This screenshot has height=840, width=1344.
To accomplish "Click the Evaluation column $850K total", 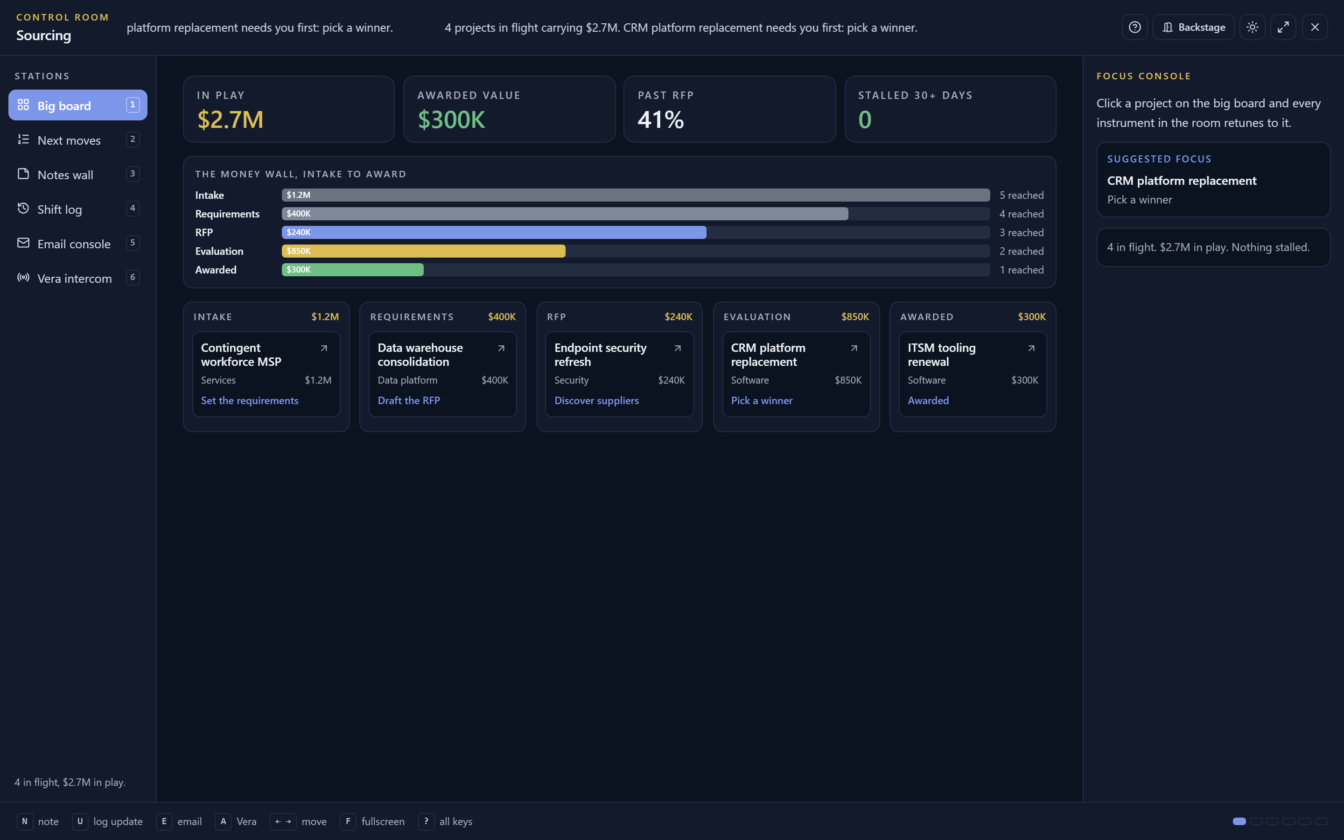I will click(x=855, y=317).
